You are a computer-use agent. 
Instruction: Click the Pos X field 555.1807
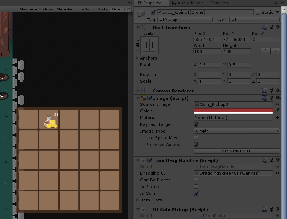click(x=207, y=39)
